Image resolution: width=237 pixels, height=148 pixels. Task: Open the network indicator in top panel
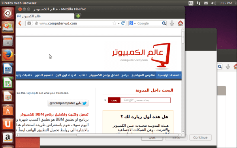198,3
